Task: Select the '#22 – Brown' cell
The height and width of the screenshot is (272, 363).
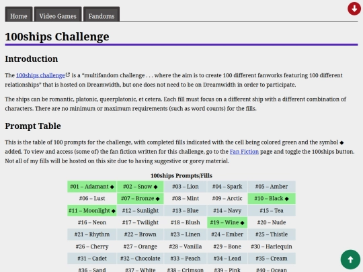Action: 140,234
